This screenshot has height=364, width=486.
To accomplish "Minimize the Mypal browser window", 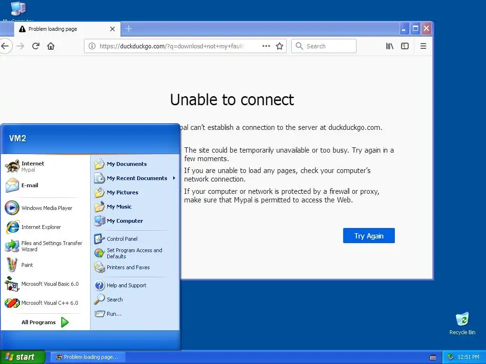I will (x=404, y=29).
